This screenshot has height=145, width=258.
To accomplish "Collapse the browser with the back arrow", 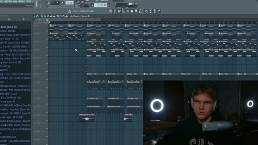I will point(23,19).
